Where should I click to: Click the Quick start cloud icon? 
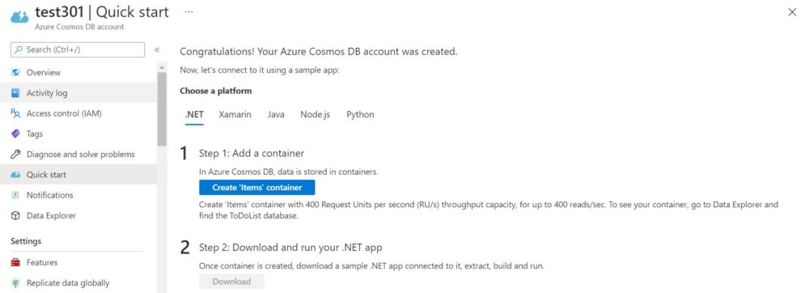15,175
